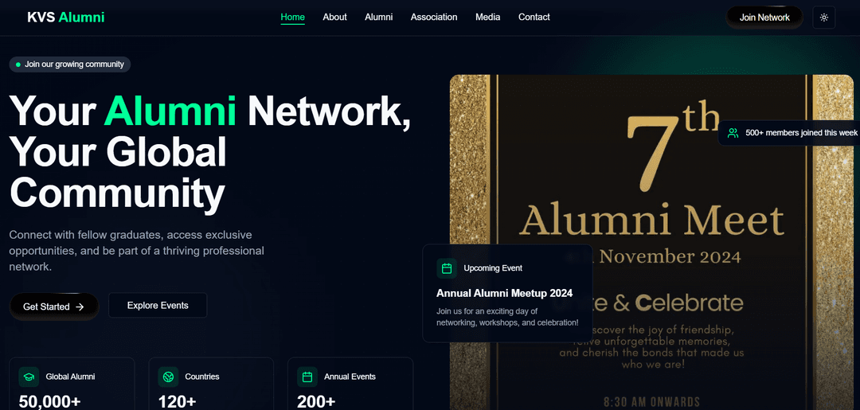Open the Alumni nav link
Image resolution: width=860 pixels, height=410 pixels.
coord(378,18)
